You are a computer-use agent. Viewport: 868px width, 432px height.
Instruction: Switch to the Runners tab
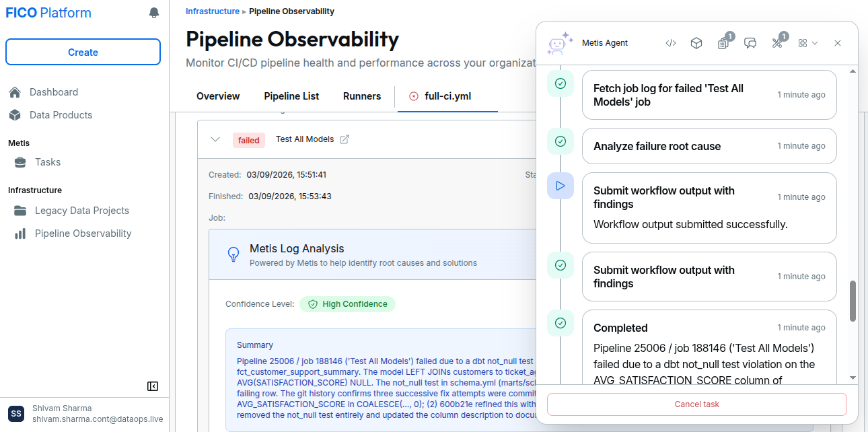pyautogui.click(x=362, y=96)
